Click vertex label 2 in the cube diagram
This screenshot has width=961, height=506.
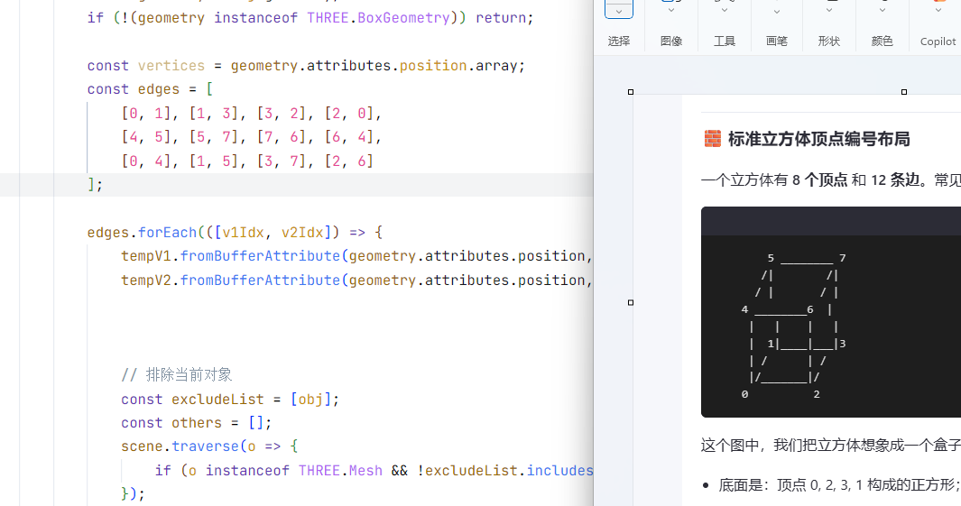point(817,394)
